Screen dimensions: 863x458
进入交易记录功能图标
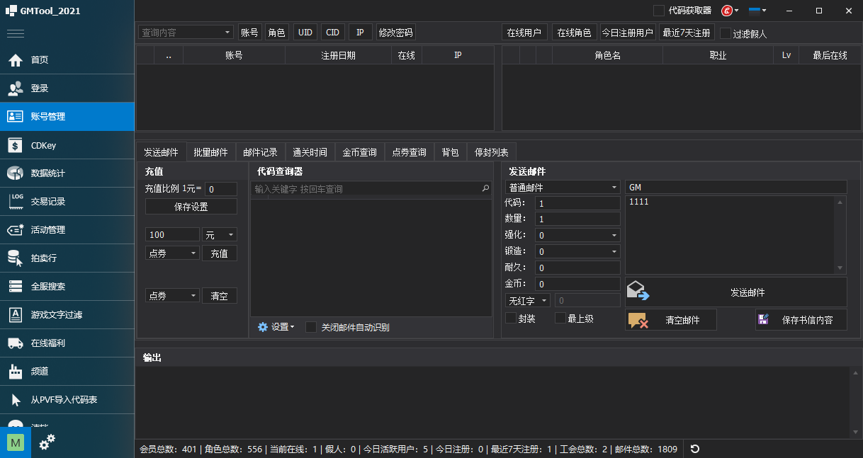pyautogui.click(x=16, y=202)
